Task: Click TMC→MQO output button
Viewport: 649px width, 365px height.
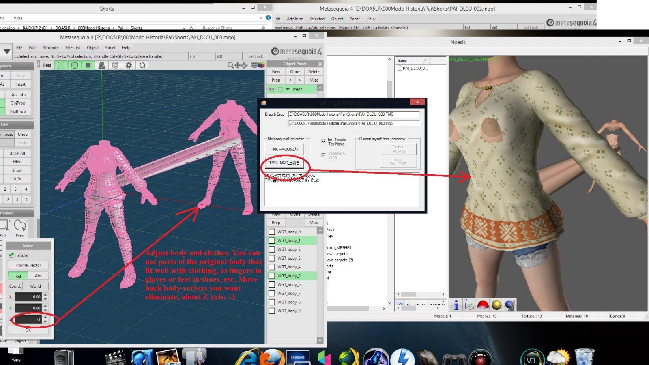Action: click(x=284, y=149)
